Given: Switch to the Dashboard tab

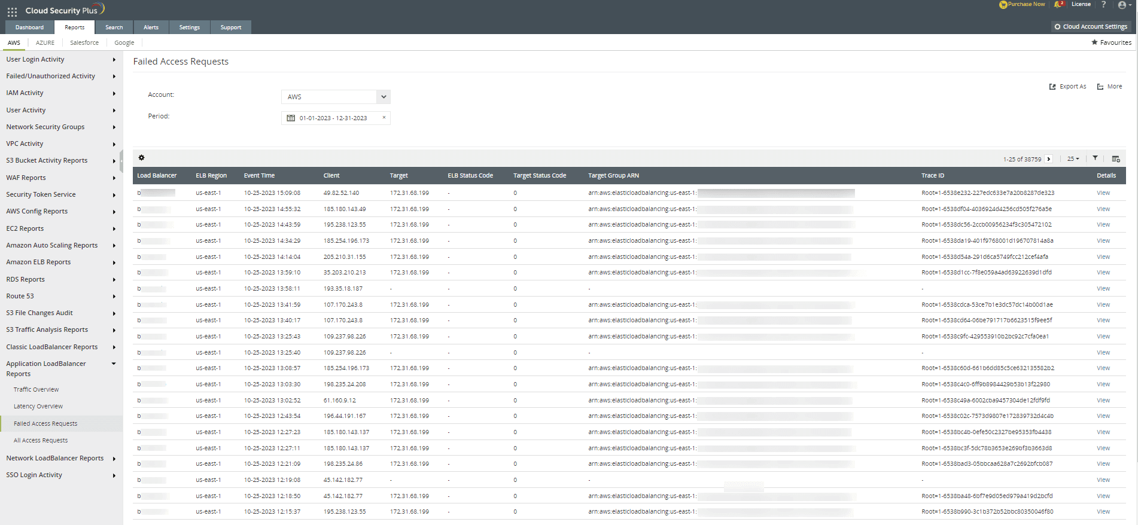Looking at the screenshot, I should 29,28.
